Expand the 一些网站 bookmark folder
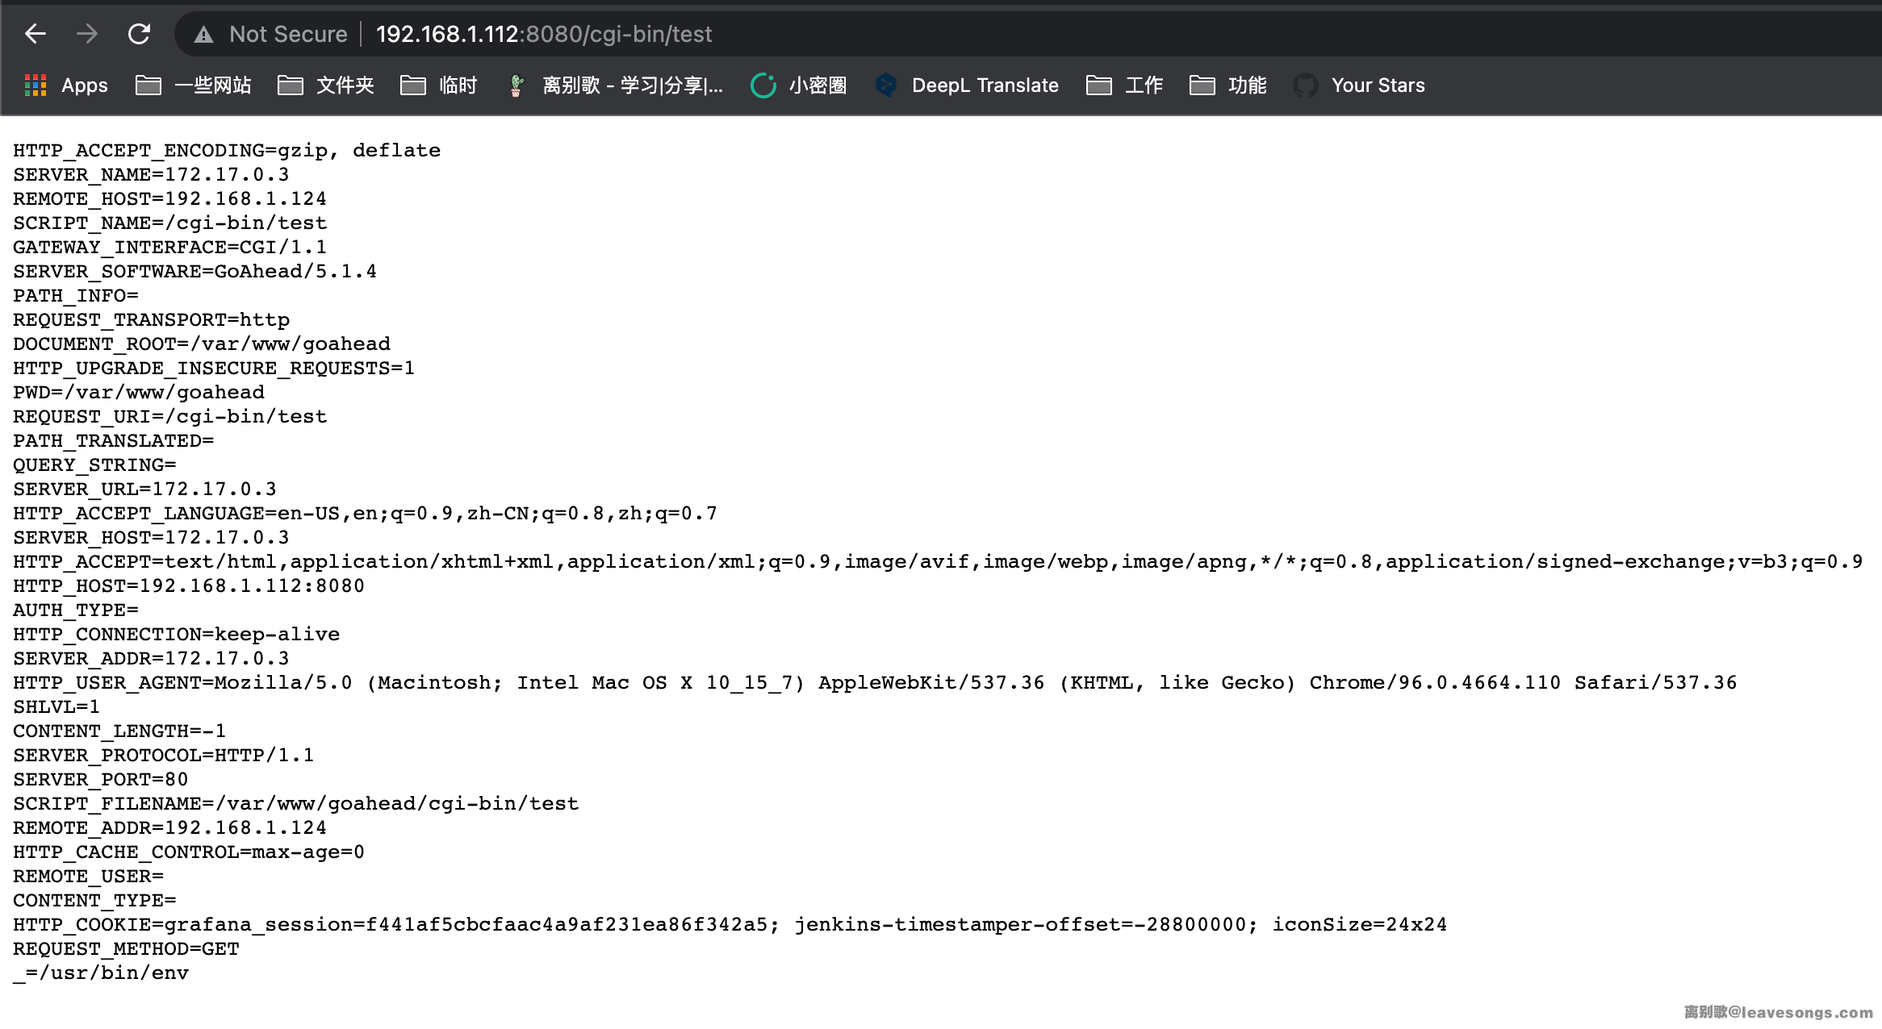1882x1029 pixels. pyautogui.click(x=148, y=85)
